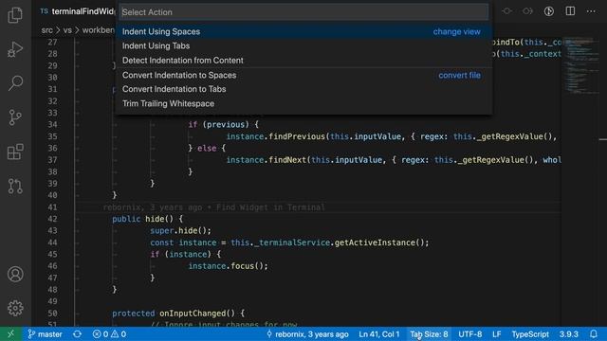Click the Select Action input field
This screenshot has height=341, width=607.
[x=303, y=12]
